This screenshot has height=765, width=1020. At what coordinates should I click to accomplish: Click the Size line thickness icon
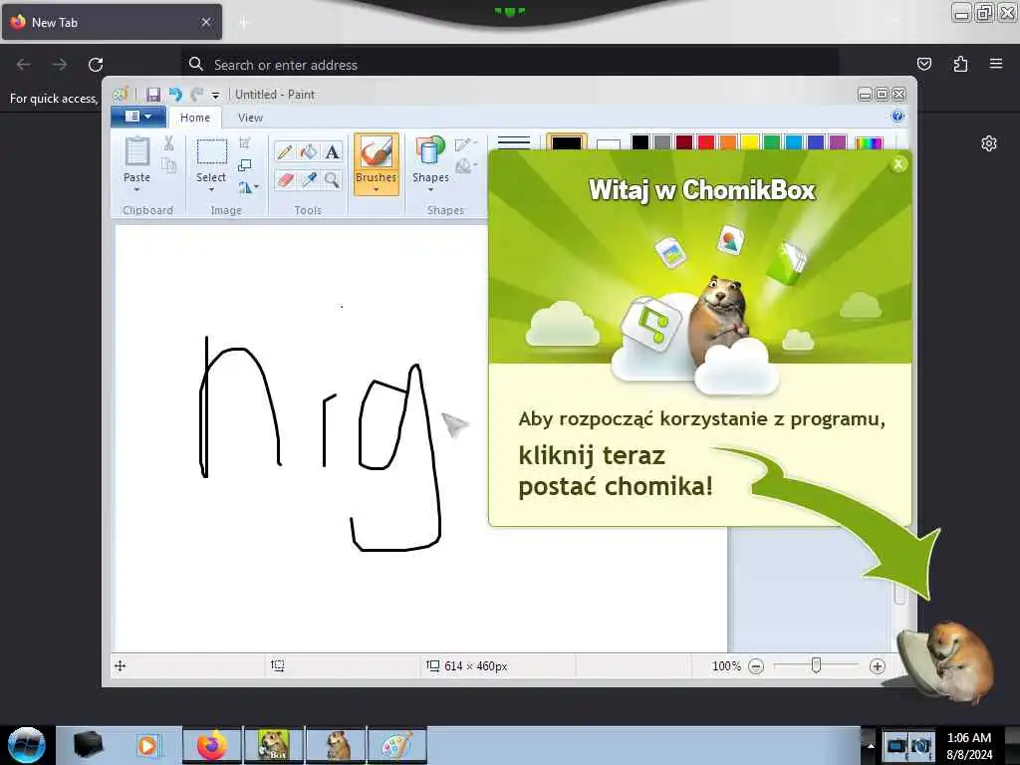(x=514, y=142)
